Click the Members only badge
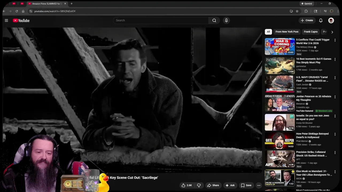Viewport: 342px width, 192px height. point(324,111)
